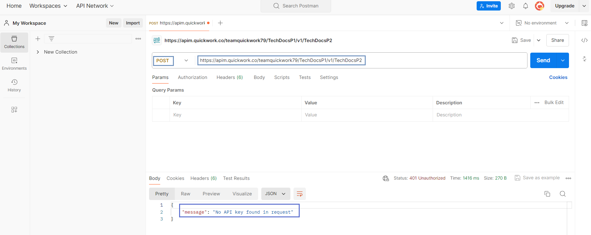Open the Save options dropdown arrow

(539, 40)
